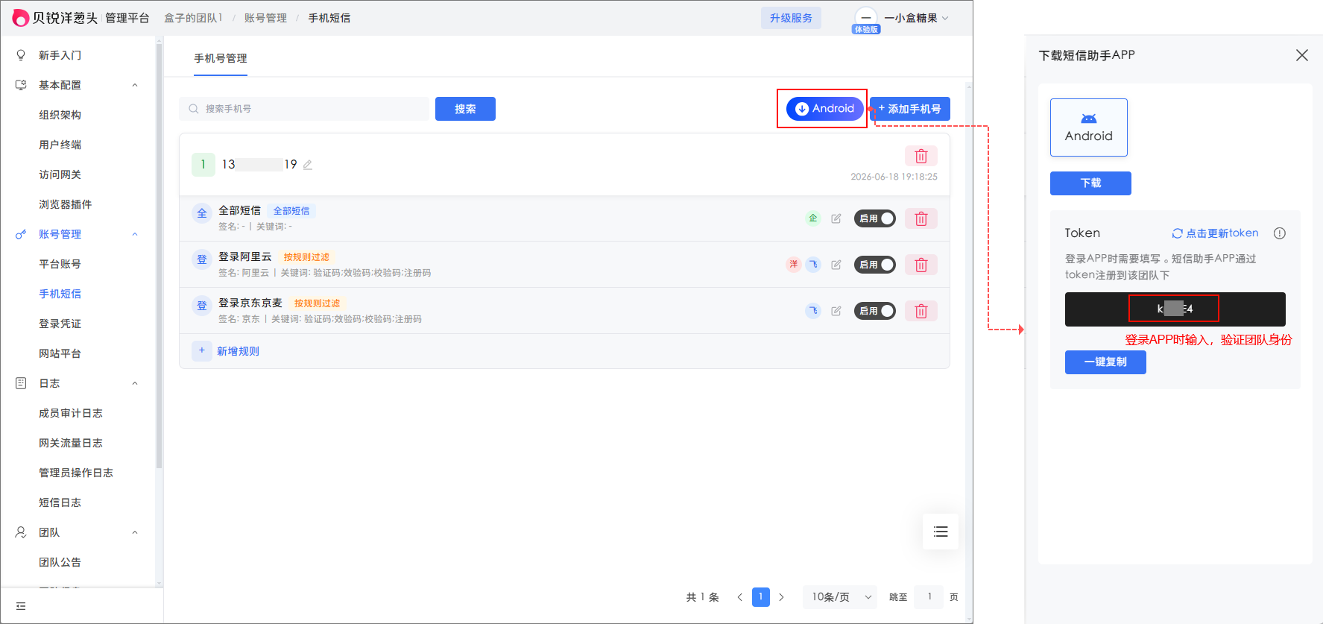This screenshot has width=1323, height=624.
Task: Collapse the 基本配置 sidebar section
Action: [135, 85]
